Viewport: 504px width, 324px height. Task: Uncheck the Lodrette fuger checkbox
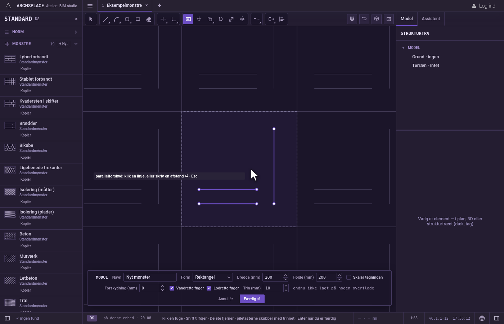[209, 288]
